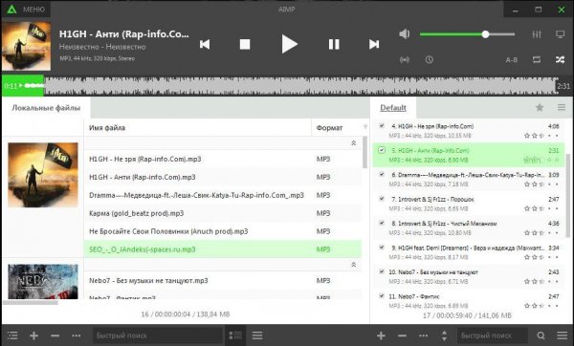574x346 pixels.
Task: Open the equalizer settings icon
Action: [537, 34]
